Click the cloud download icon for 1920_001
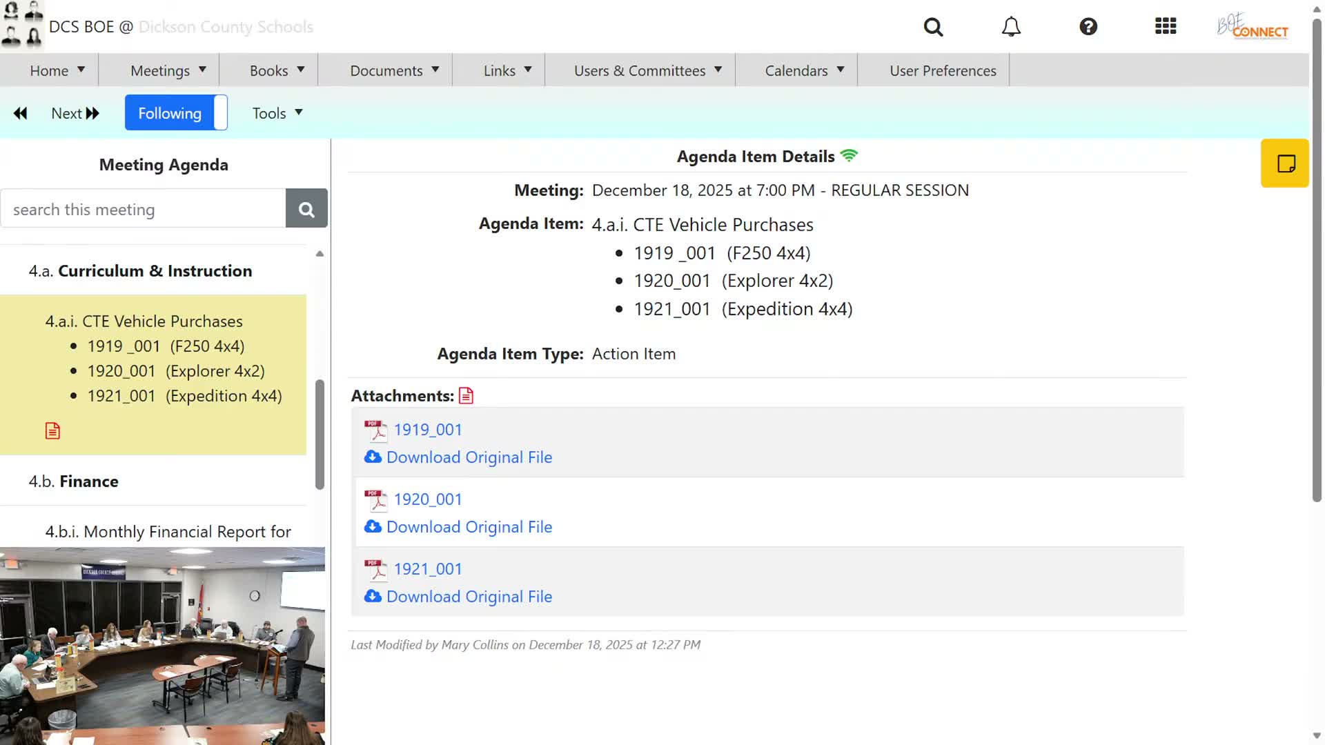Image resolution: width=1325 pixels, height=745 pixels. pyautogui.click(x=373, y=527)
